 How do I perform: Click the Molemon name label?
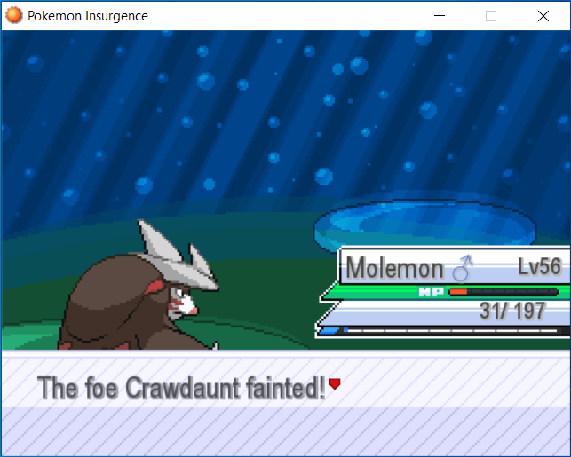395,269
